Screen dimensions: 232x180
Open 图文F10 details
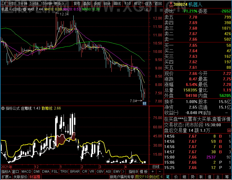point(142,177)
